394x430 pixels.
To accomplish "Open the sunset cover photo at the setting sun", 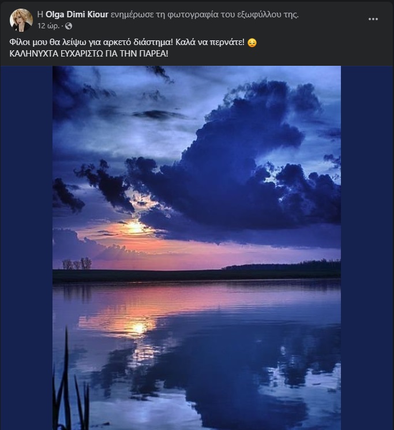I will click(x=136, y=227).
